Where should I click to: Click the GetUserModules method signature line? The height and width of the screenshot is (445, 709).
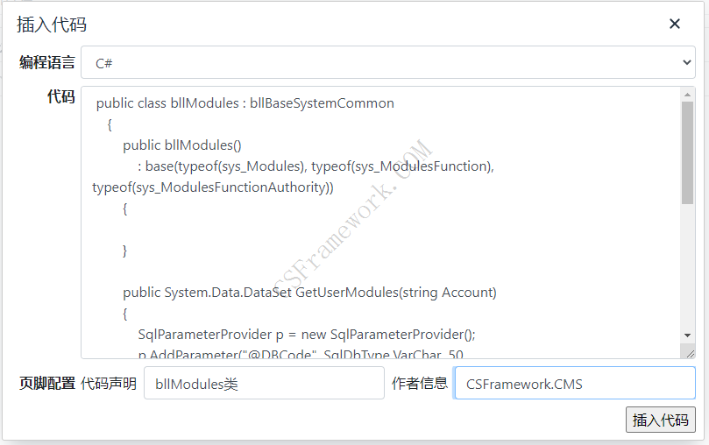(x=309, y=293)
